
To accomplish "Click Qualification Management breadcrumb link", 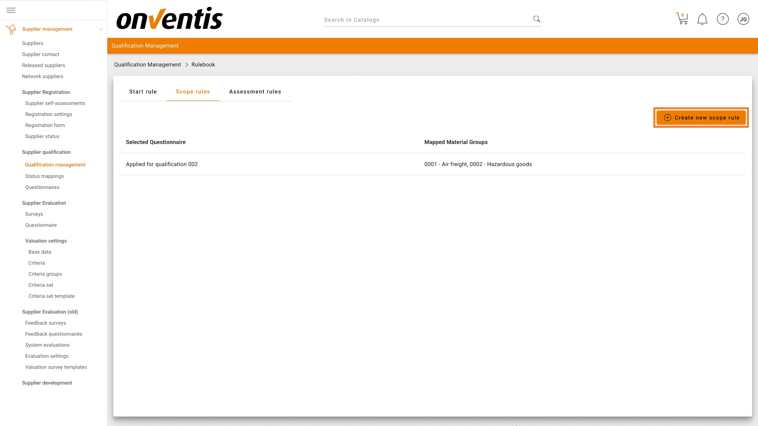I will pos(147,65).
